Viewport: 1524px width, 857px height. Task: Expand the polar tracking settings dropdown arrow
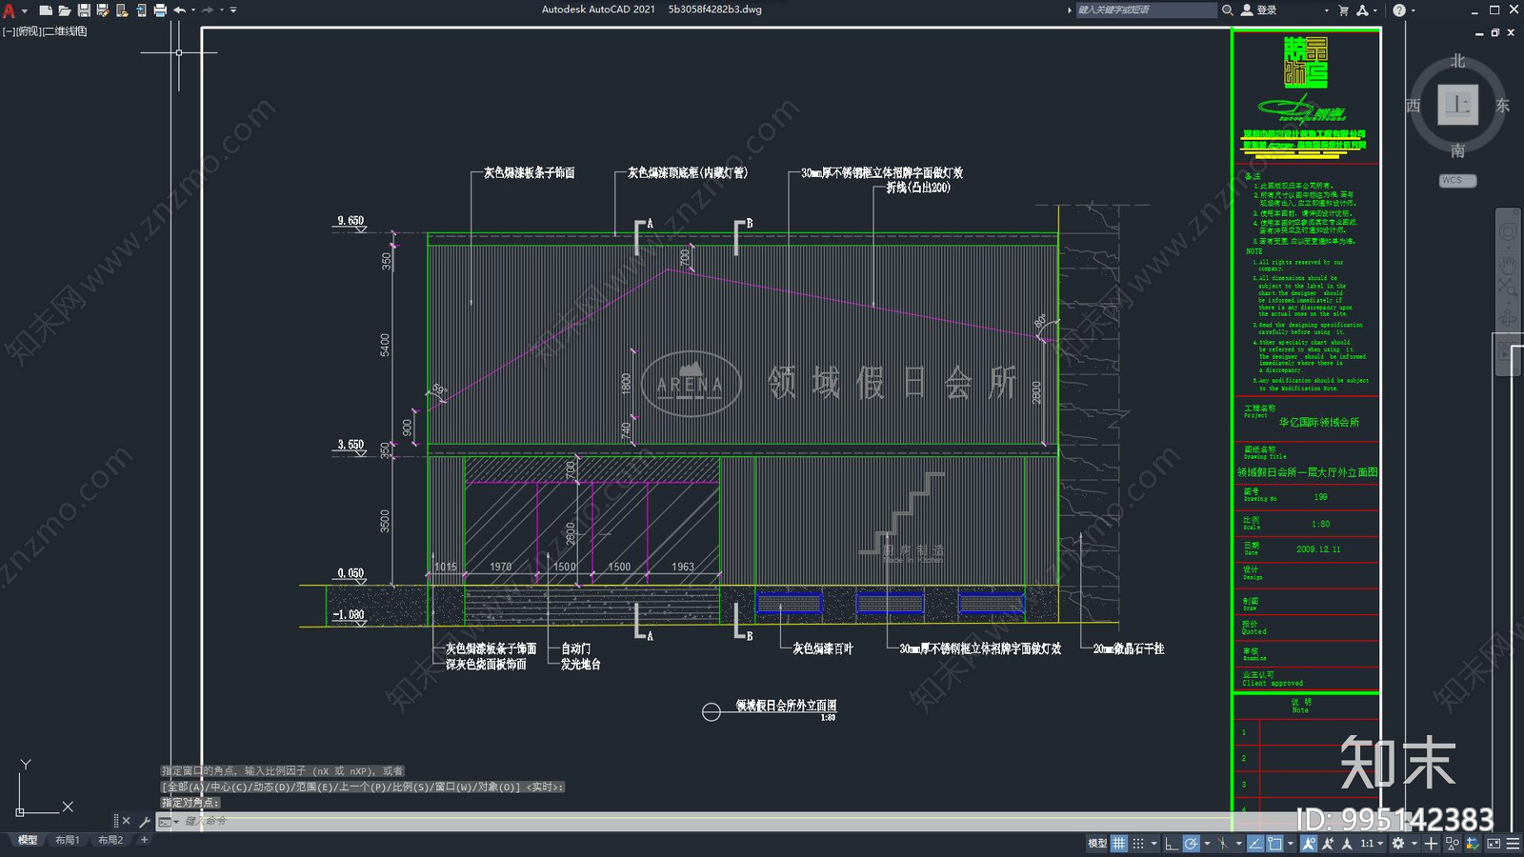[x=1207, y=844]
